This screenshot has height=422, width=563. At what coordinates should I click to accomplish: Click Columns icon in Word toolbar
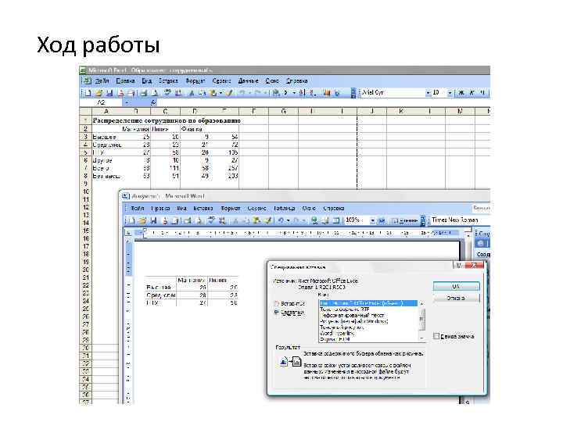click(336, 220)
